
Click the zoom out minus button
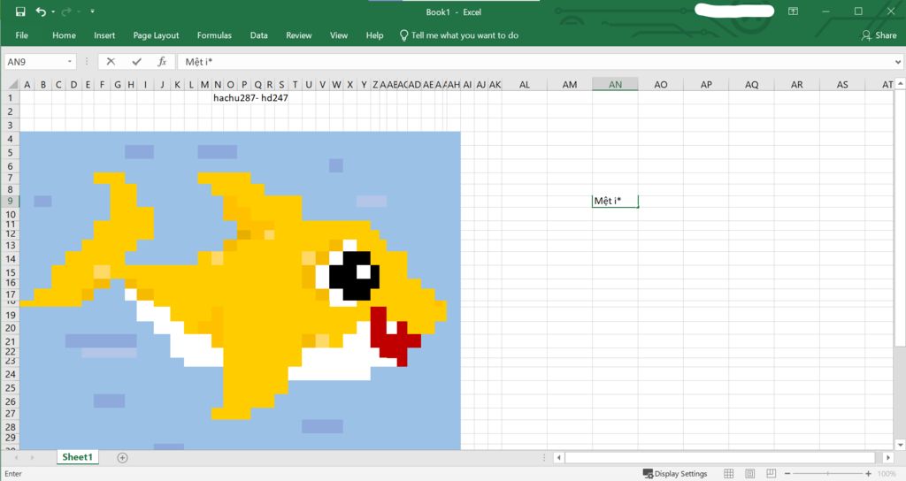pyautogui.click(x=787, y=474)
